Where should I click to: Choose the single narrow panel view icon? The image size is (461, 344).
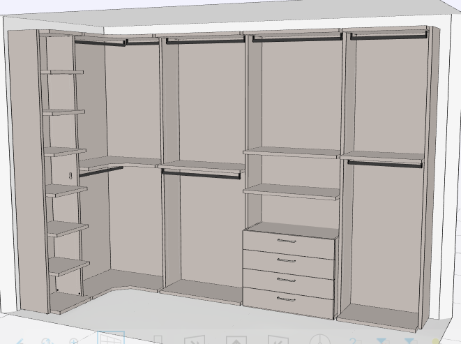[158, 340]
